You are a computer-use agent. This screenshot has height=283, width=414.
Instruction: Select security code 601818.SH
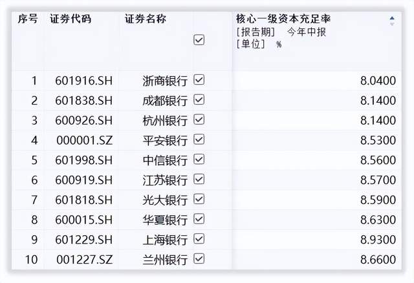coord(84,200)
